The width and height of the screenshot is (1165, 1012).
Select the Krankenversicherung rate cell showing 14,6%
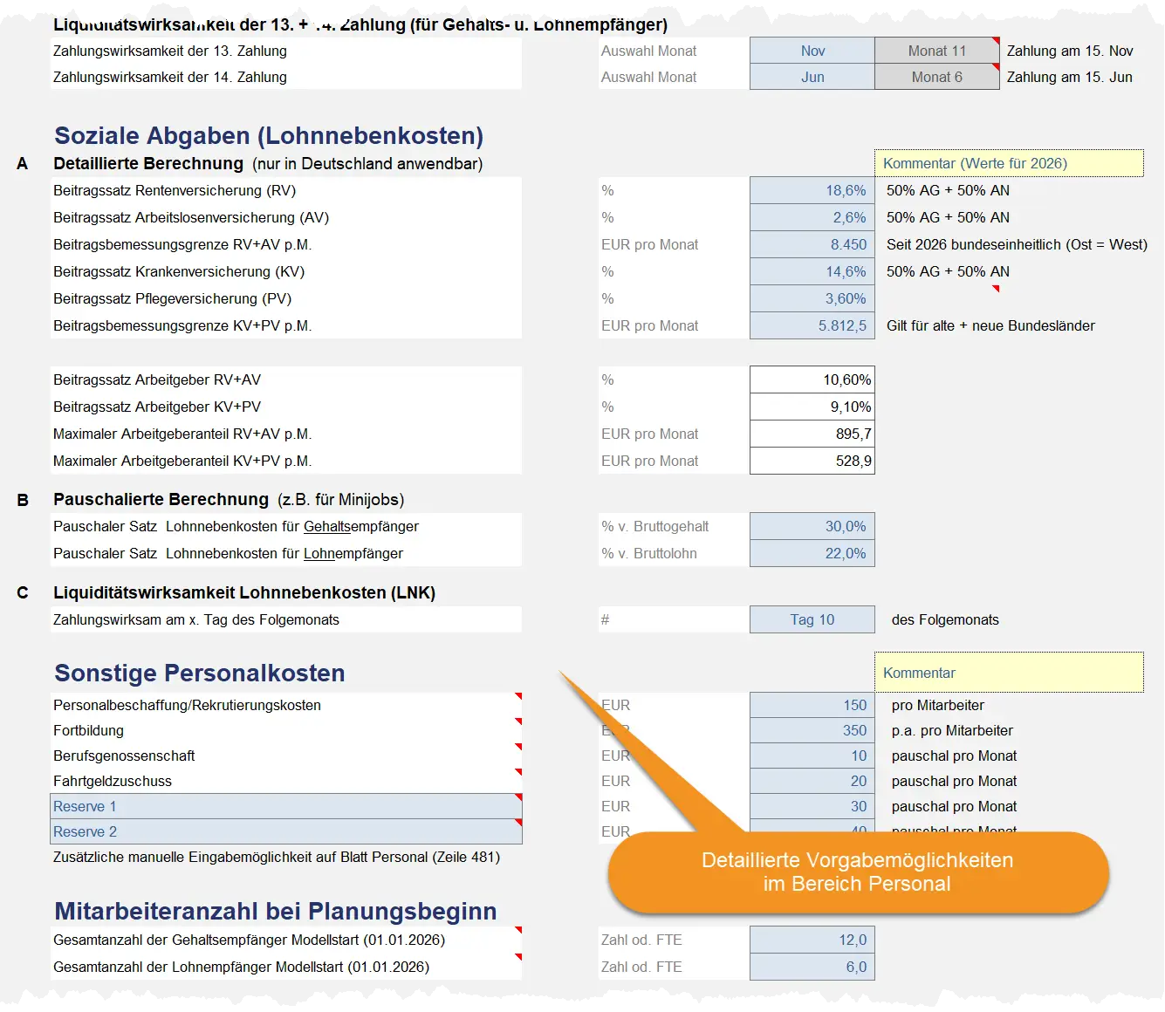coord(812,271)
